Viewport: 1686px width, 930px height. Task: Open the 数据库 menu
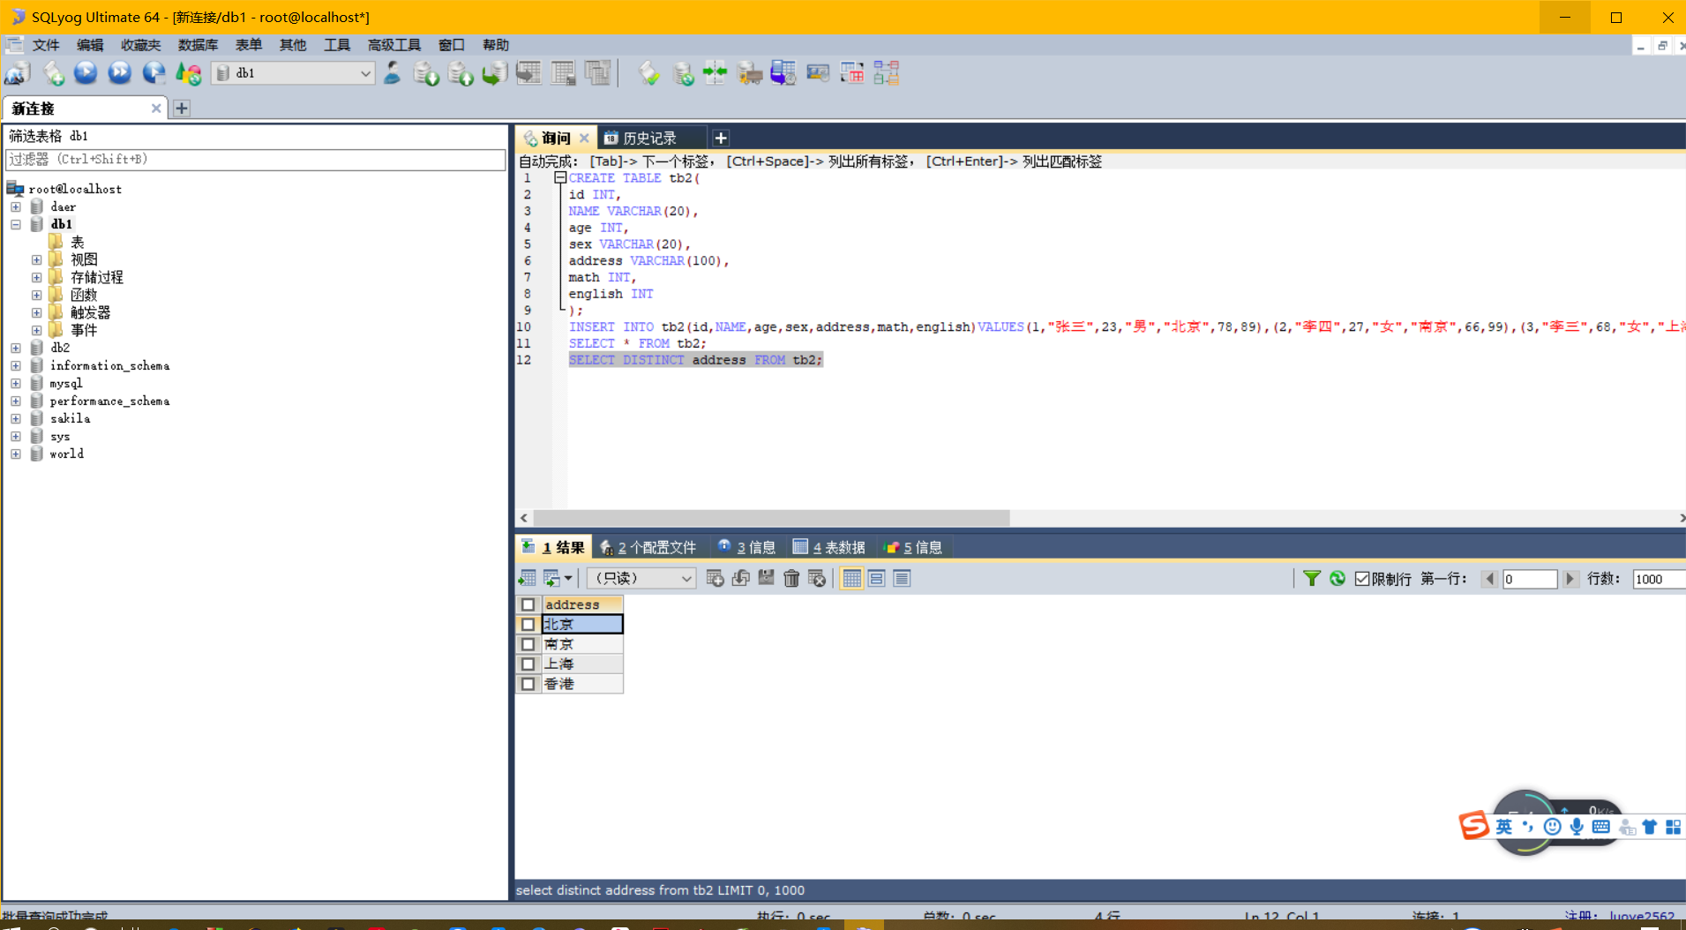[x=198, y=45]
